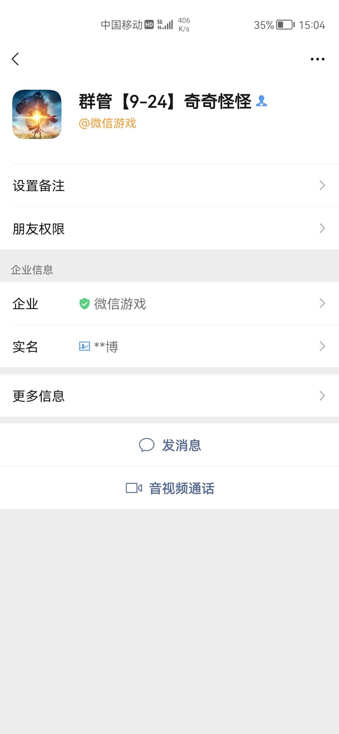This screenshot has width=339, height=734.
Task: Expand the 更多信息 row chevron
Action: [322, 396]
